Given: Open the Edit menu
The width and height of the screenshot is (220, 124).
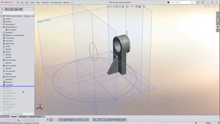Looking at the screenshot, I should click(22, 2).
